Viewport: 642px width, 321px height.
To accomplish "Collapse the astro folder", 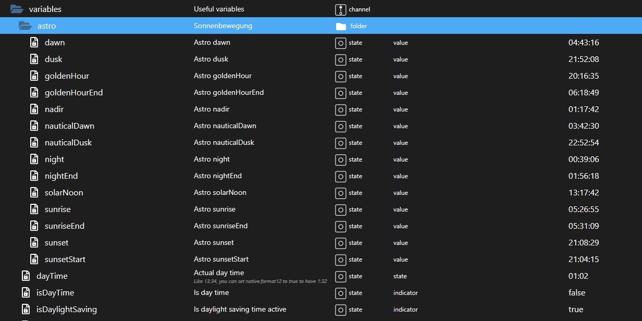I will [25, 26].
